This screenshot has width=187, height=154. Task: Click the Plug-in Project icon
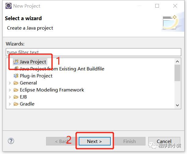[x=16, y=76]
